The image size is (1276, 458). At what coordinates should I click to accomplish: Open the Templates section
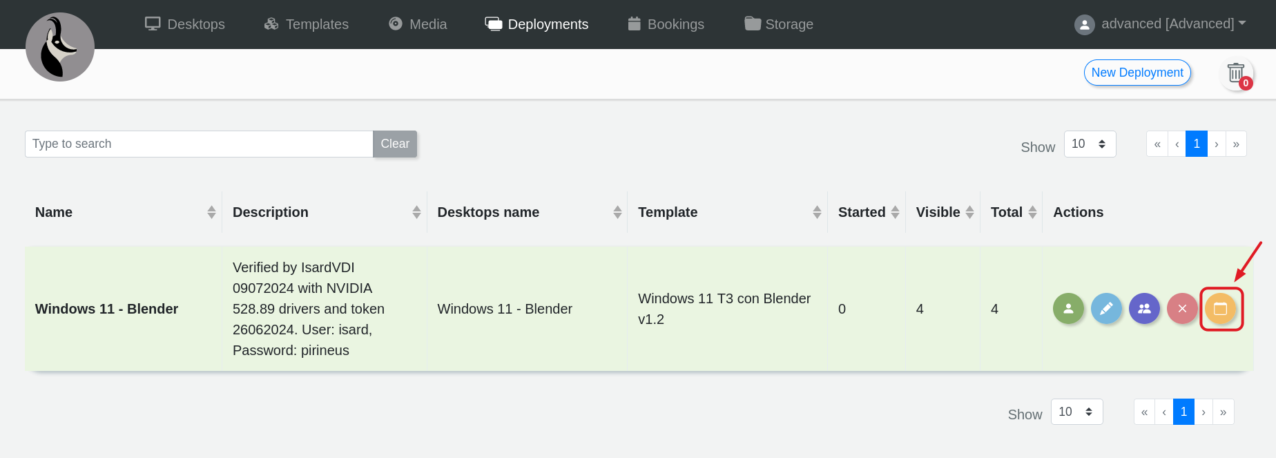pyautogui.click(x=307, y=24)
